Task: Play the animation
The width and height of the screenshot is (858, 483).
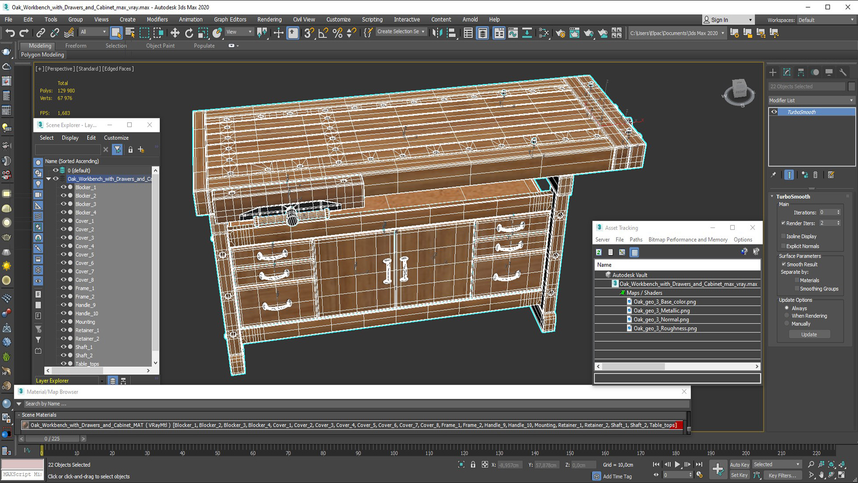Action: (677, 465)
